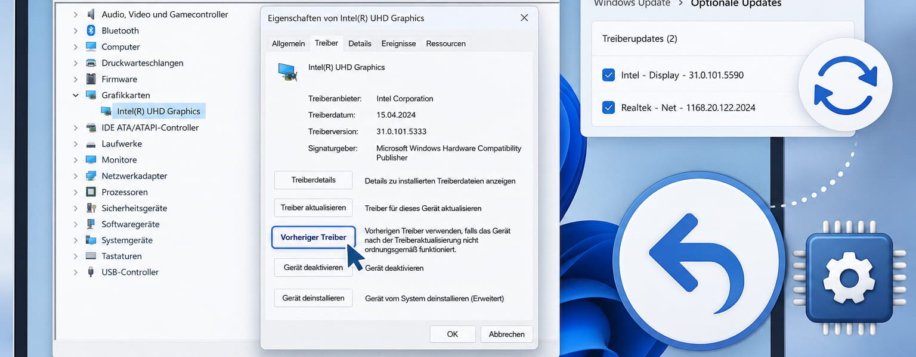This screenshot has width=916, height=357.
Task: Click the USB-Controller icon
Action: point(91,272)
